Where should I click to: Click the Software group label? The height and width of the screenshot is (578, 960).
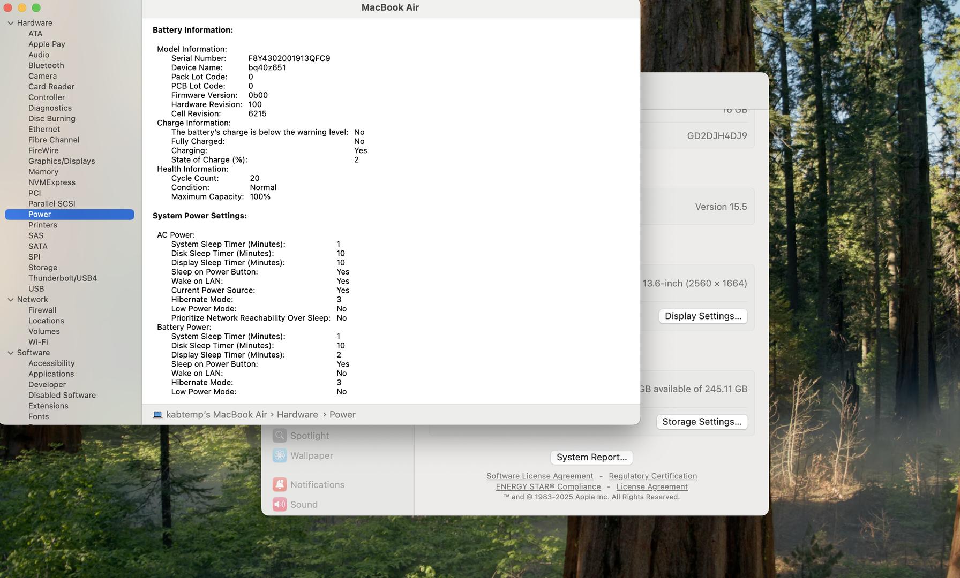point(33,353)
